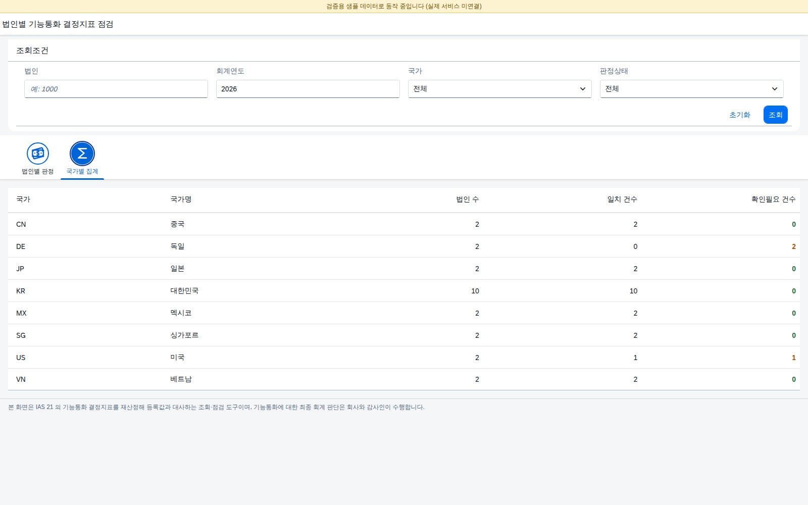The height and width of the screenshot is (505, 808).
Task: Select the MX country code cell
Action: click(x=21, y=313)
